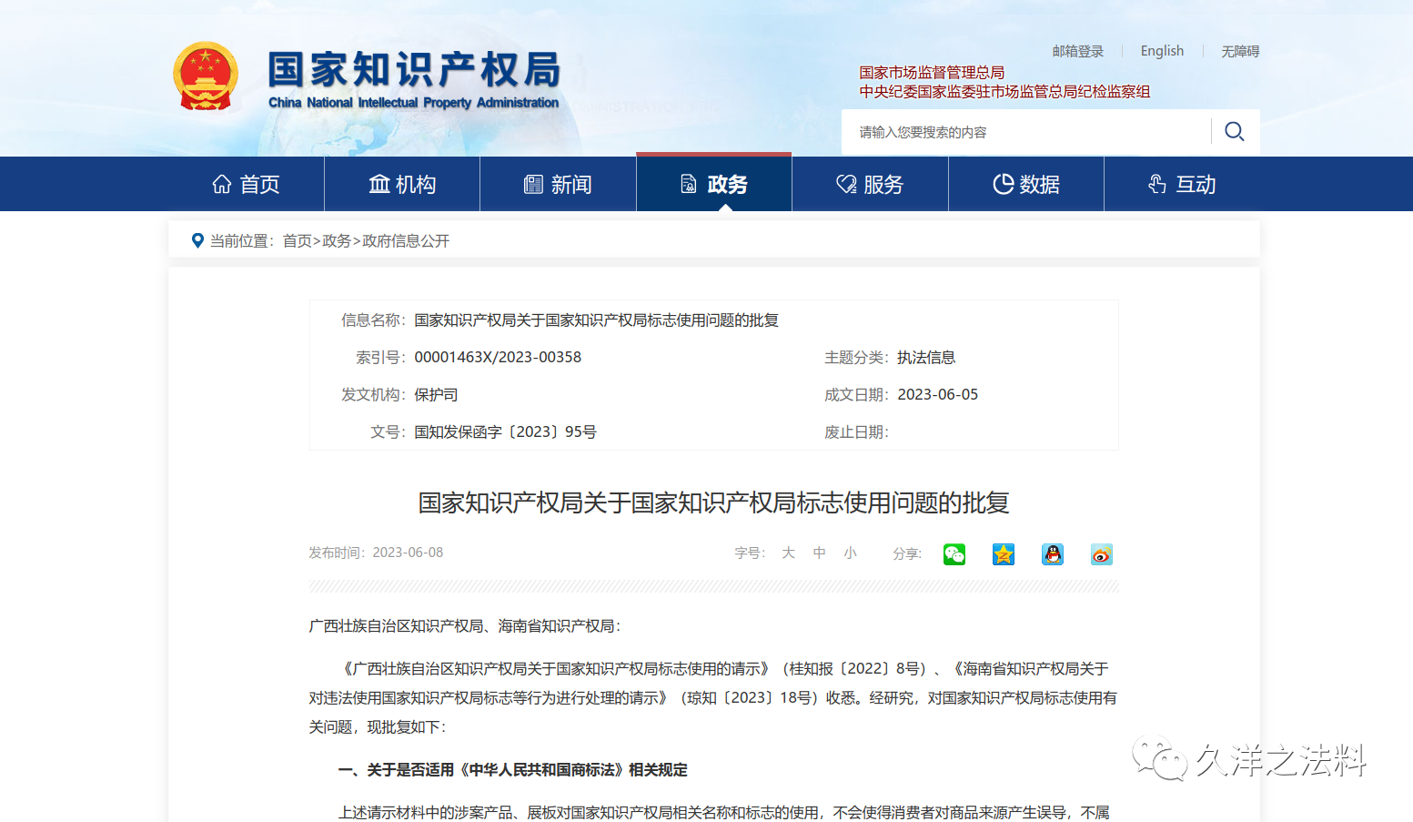Open the 邮箱登录 mailbox login link
Screen dimensions: 1413x822
pyautogui.click(x=1077, y=52)
